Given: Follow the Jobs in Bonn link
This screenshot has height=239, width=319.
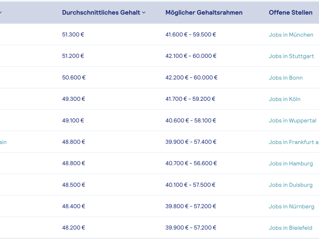Looking at the screenshot, I should coord(286,78).
